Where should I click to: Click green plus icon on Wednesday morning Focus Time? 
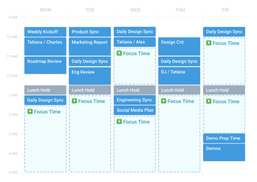pos(119,53)
